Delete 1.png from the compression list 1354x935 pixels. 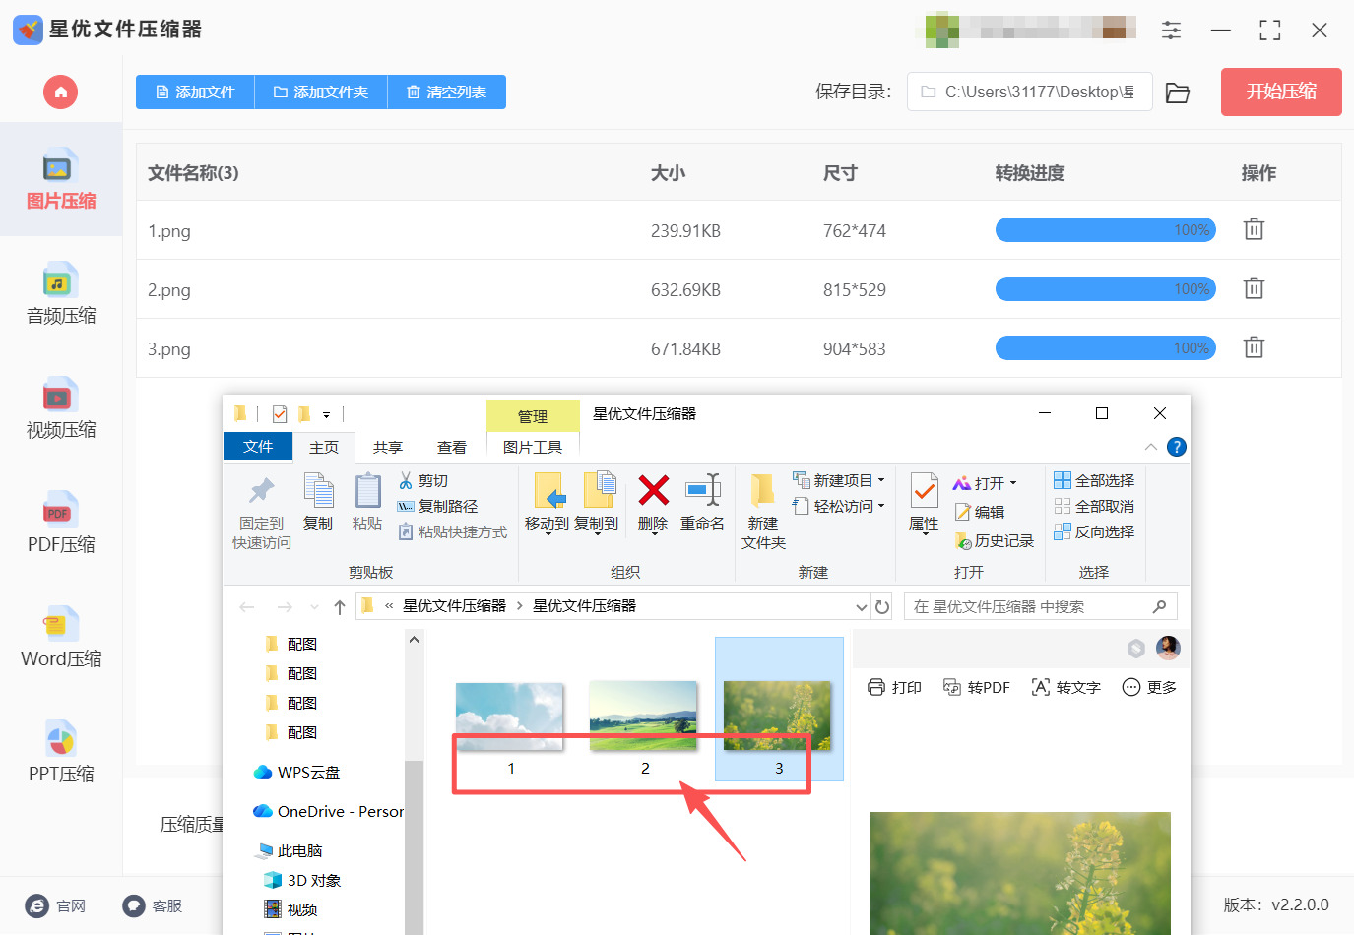pyautogui.click(x=1254, y=229)
